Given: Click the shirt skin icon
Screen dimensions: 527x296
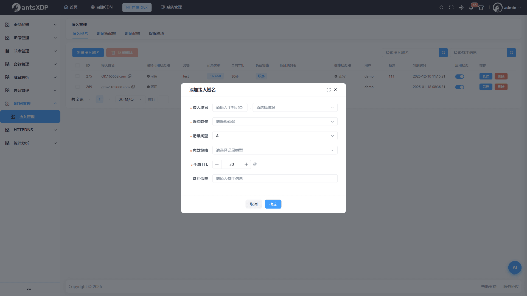Looking at the screenshot, I should pos(481,7).
